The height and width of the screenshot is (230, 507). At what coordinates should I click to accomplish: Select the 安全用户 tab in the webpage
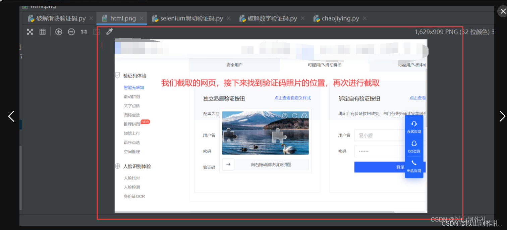coord(234,65)
